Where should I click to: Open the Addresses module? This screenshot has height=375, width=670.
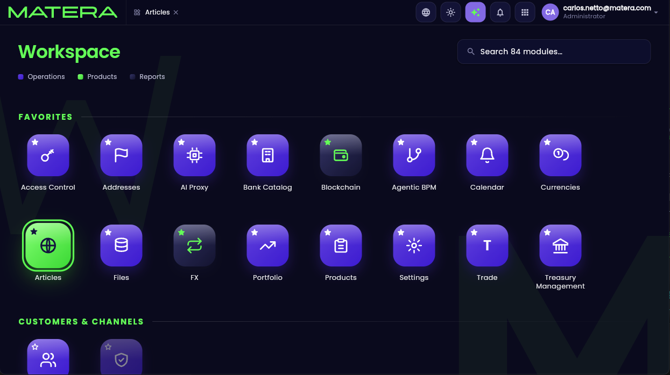click(x=121, y=155)
